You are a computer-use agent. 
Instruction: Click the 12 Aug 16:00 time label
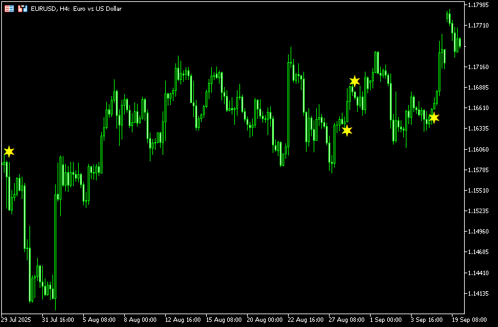pyautogui.click(x=182, y=319)
